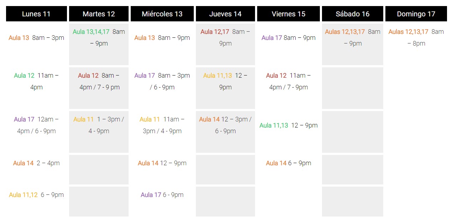Click Aula 11,12 6 – 9pm on Lunes
Screen dimensions: 452x224
[x=36, y=195]
